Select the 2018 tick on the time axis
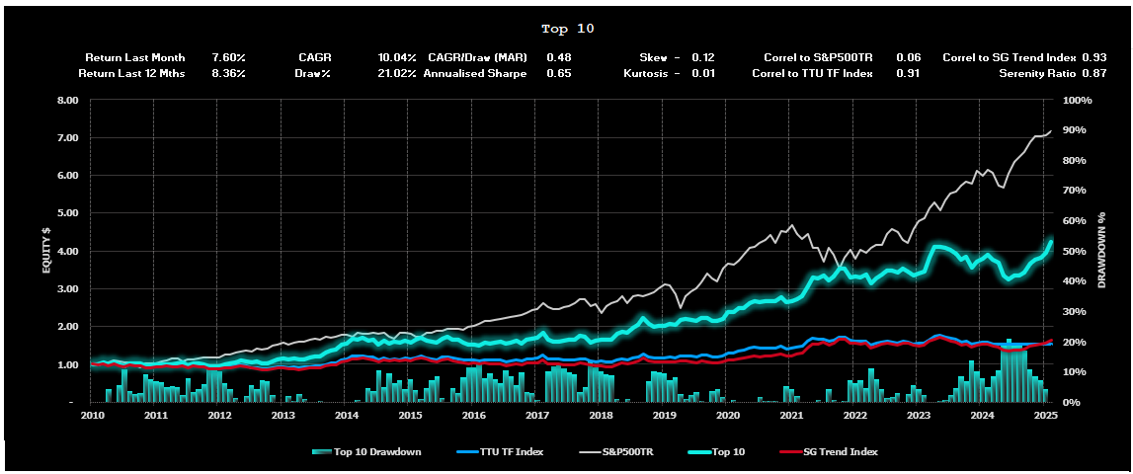Screen dimensions: 1133x474 [601, 416]
